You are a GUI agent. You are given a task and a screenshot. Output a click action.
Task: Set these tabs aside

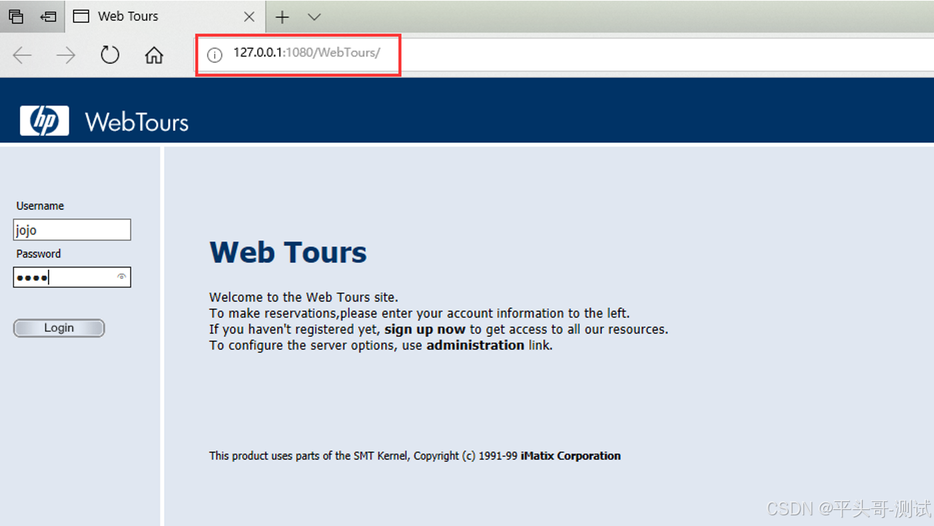tap(48, 17)
